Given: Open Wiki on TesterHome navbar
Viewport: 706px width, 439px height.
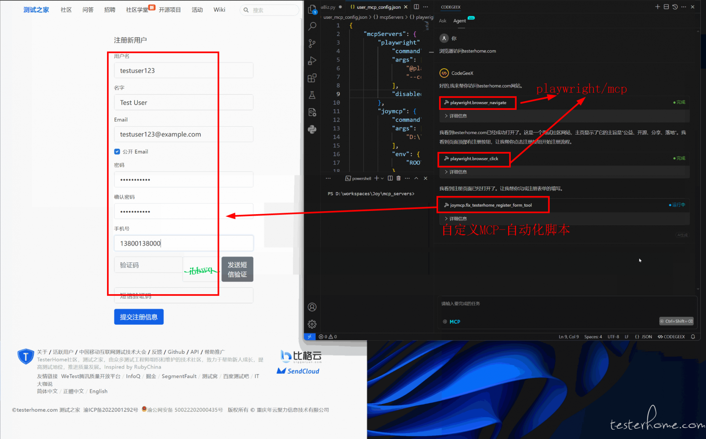Looking at the screenshot, I should coord(219,10).
